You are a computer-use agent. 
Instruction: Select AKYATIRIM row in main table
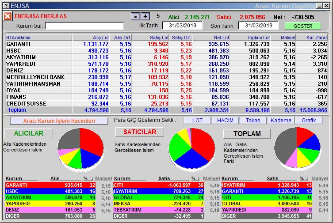pos(166,57)
